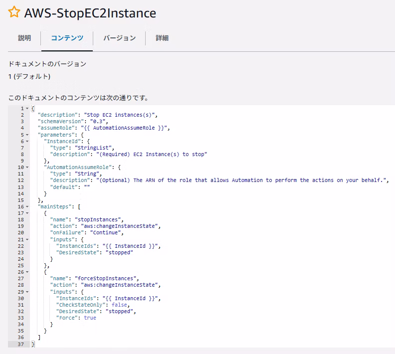395x354 pixels.
Task: Click line number 2 in the gutter
Action: 22,115
